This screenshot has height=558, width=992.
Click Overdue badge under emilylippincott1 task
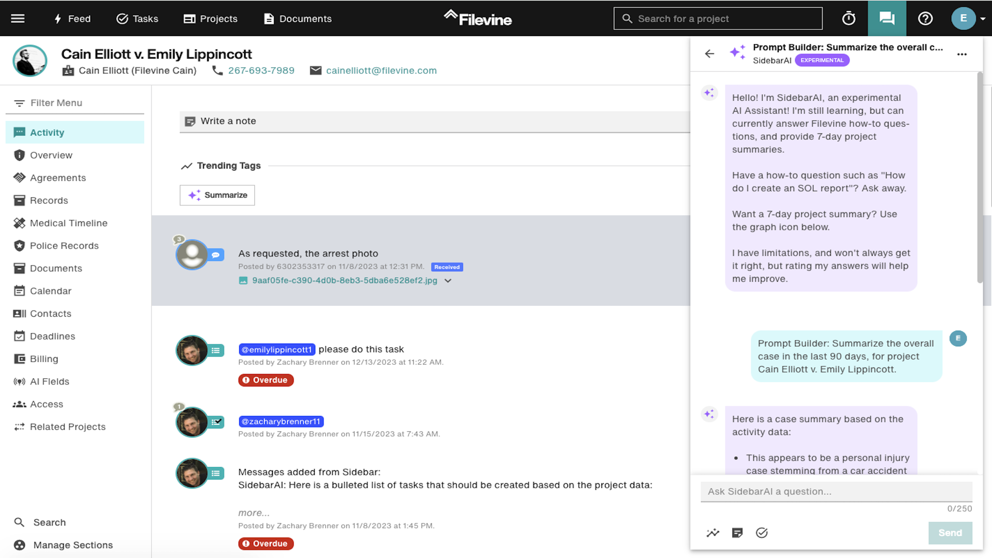[266, 380]
